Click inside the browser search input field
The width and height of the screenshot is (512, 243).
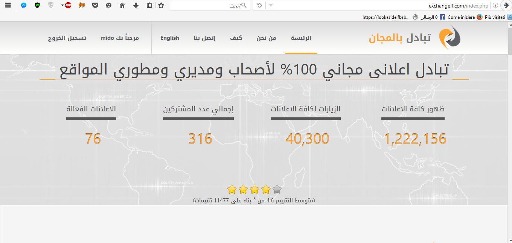click(207, 5)
